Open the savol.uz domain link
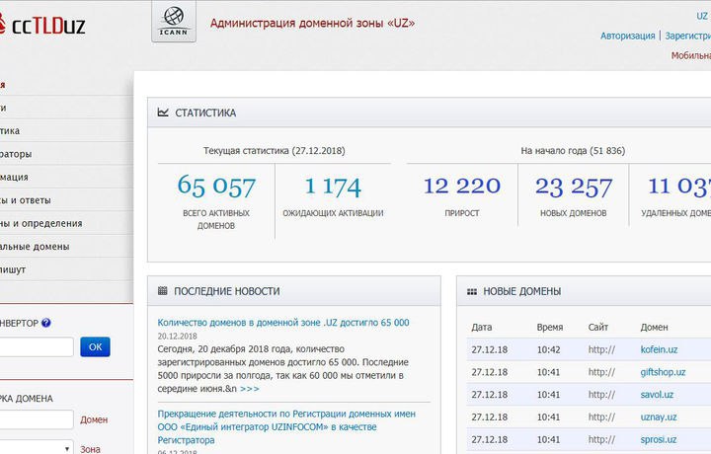The image size is (711, 454). pos(657,395)
